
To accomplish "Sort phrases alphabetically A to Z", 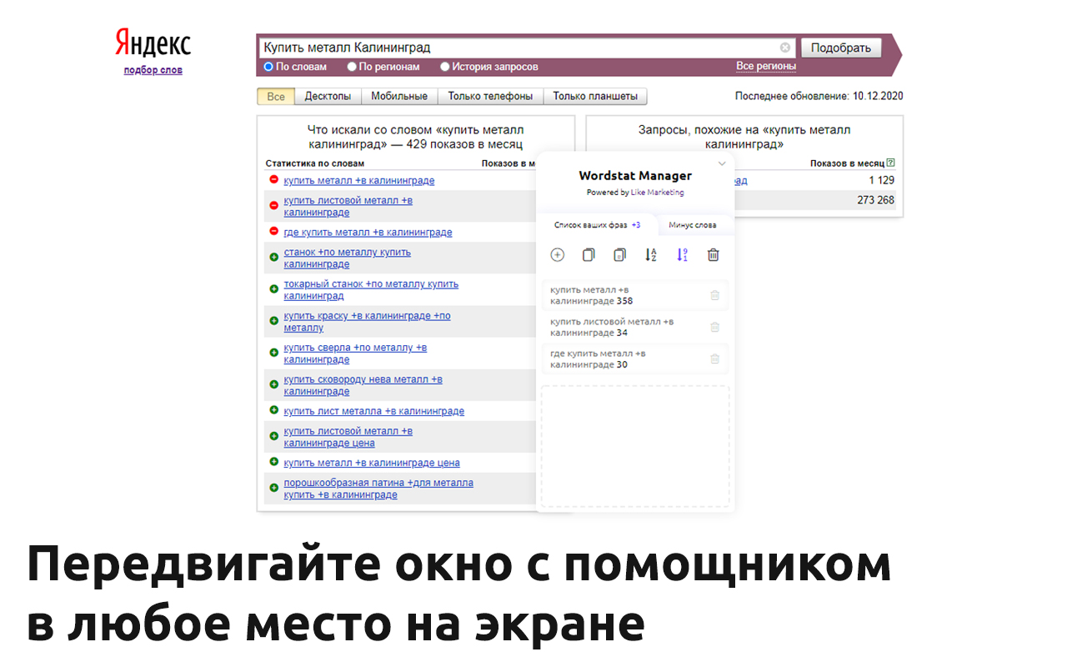I will coord(651,255).
